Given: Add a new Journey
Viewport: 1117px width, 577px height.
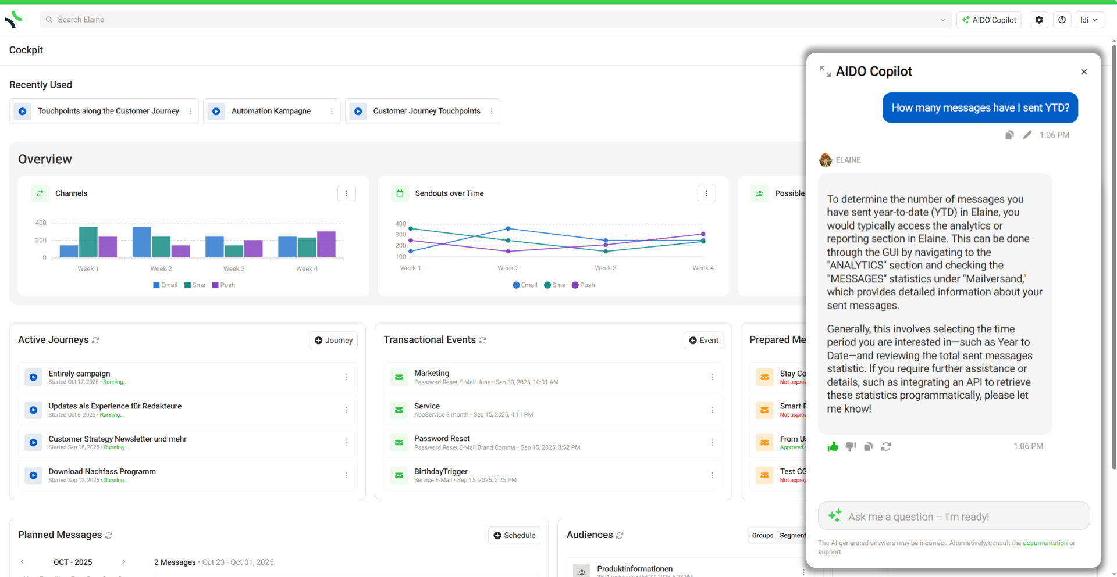Looking at the screenshot, I should tap(333, 341).
